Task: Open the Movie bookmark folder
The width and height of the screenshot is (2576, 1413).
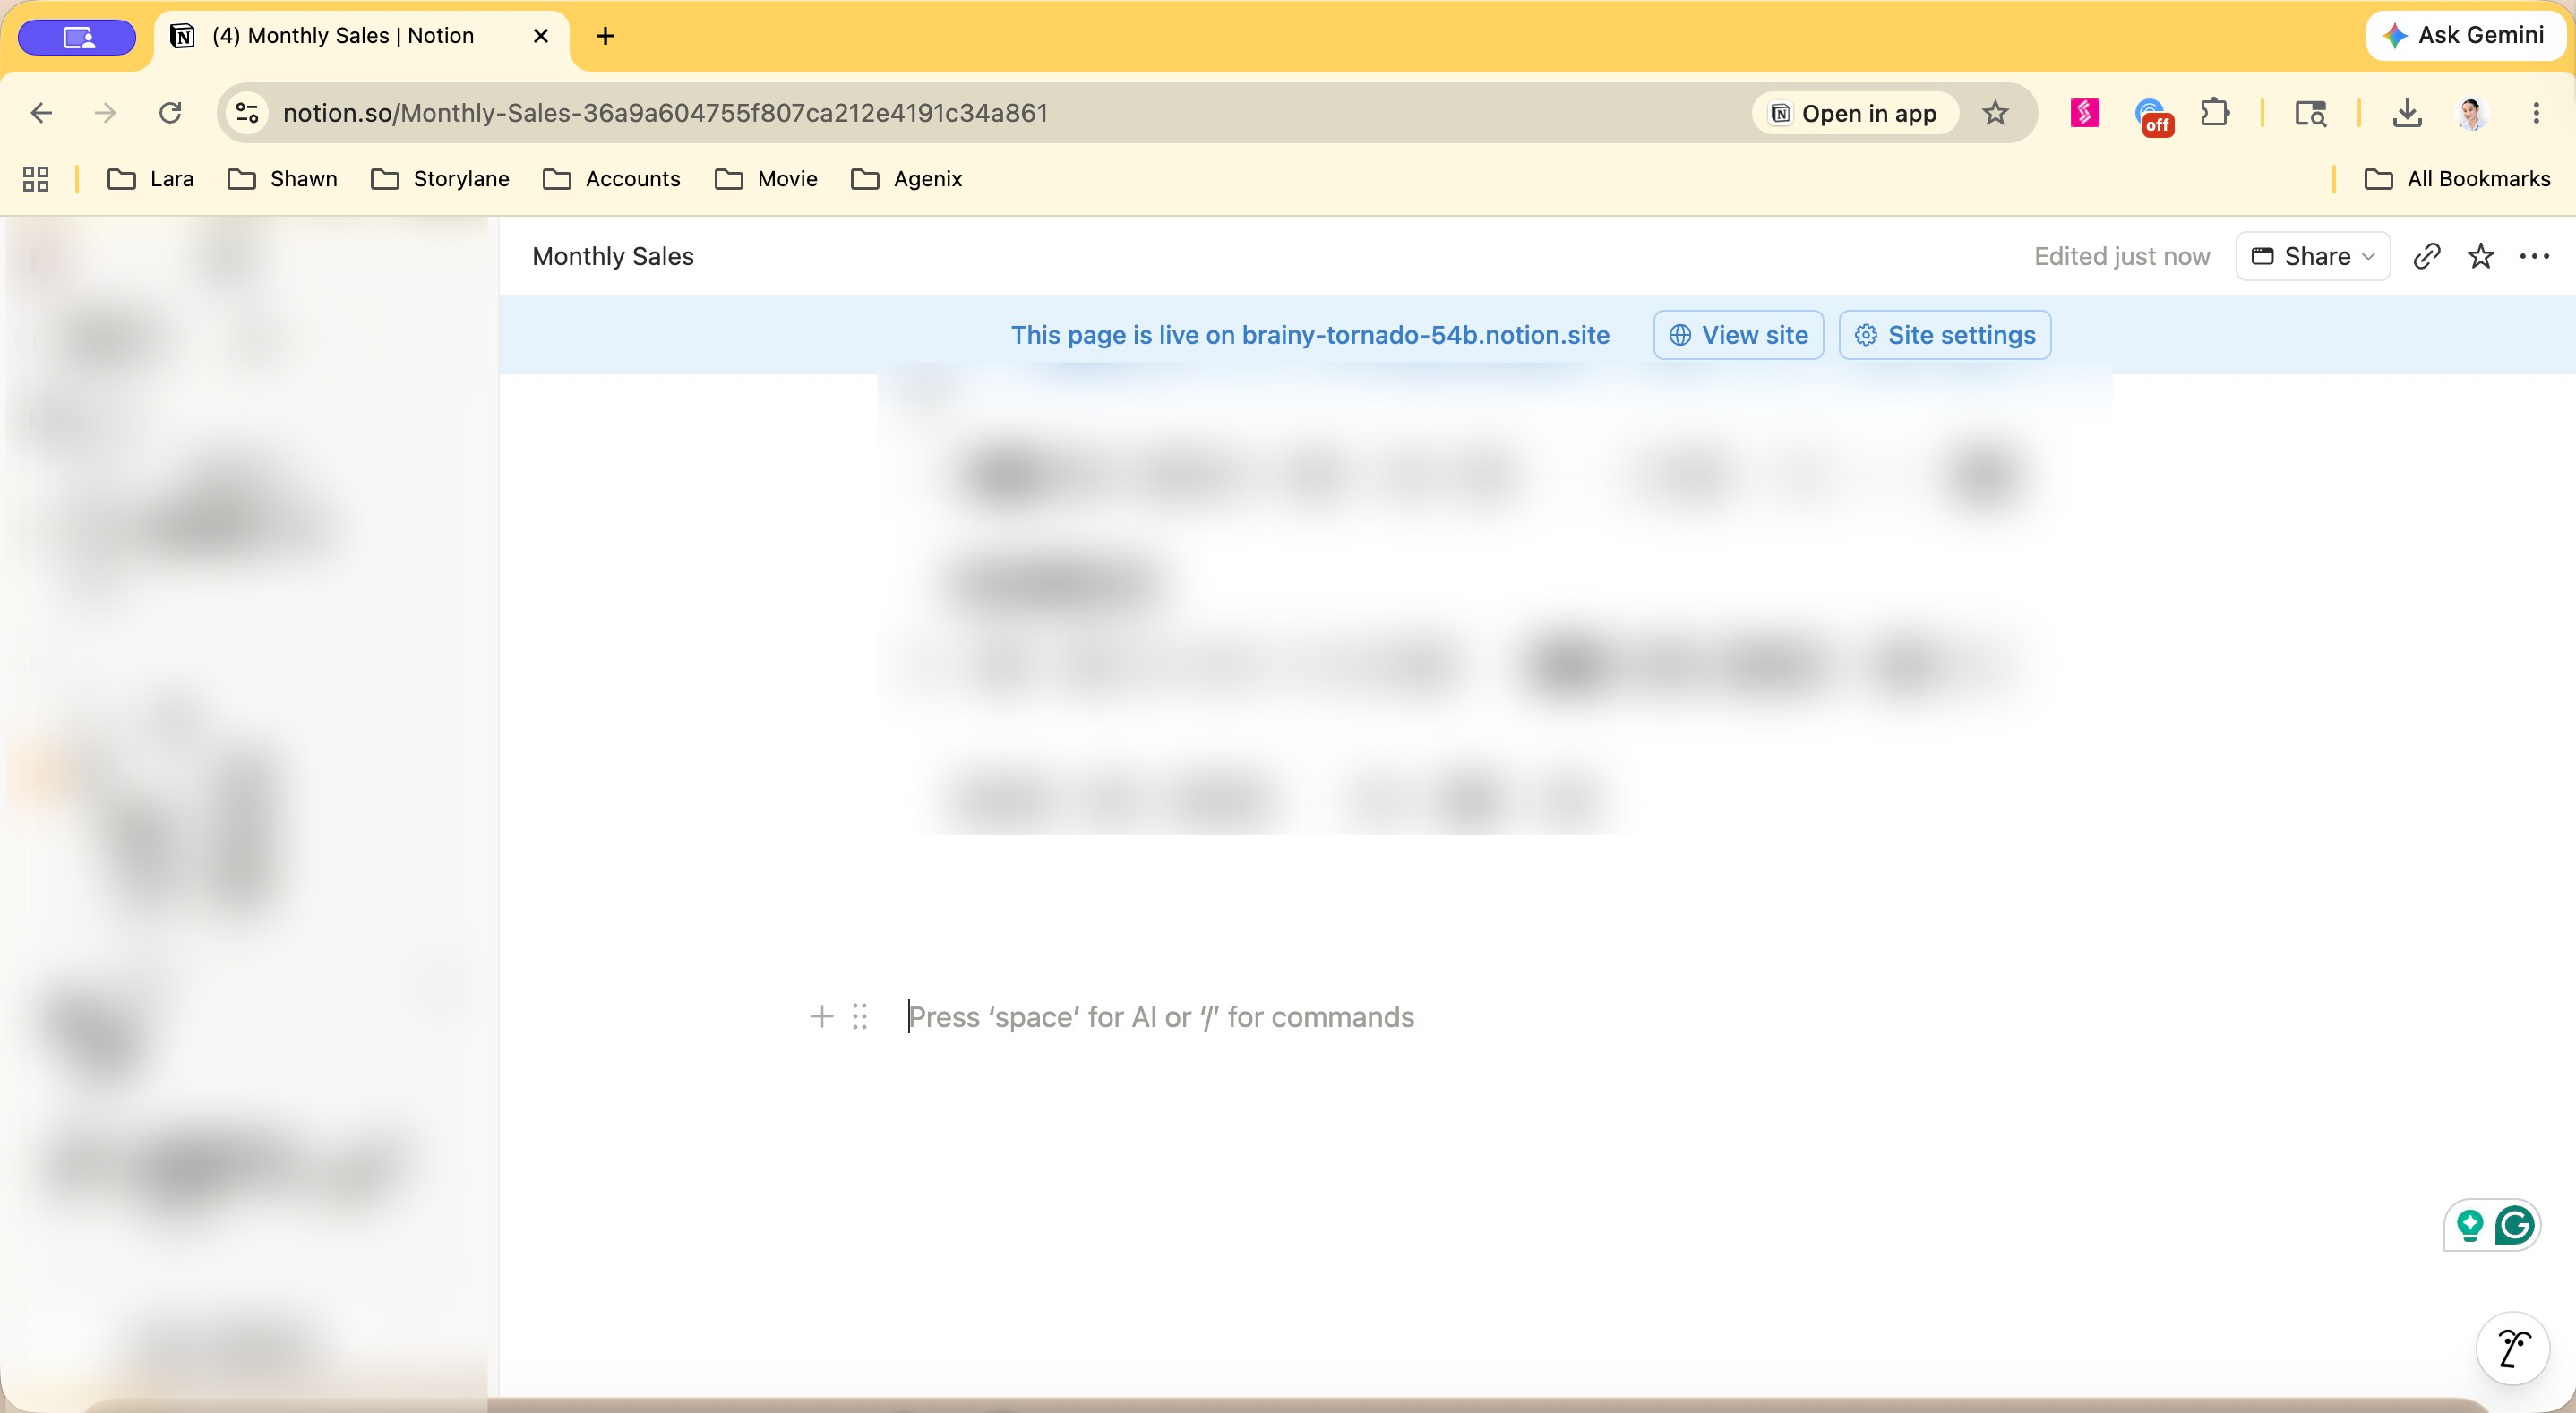Action: pos(767,179)
